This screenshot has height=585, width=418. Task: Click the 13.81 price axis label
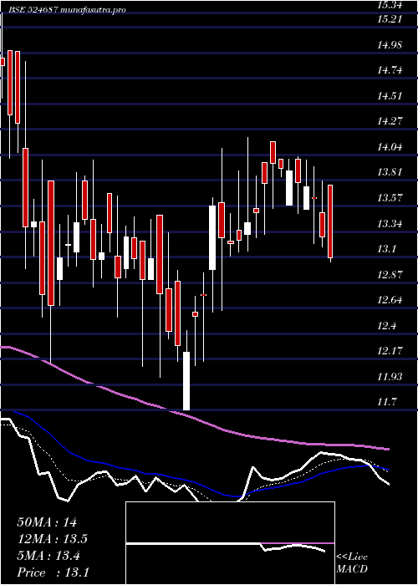390,172
